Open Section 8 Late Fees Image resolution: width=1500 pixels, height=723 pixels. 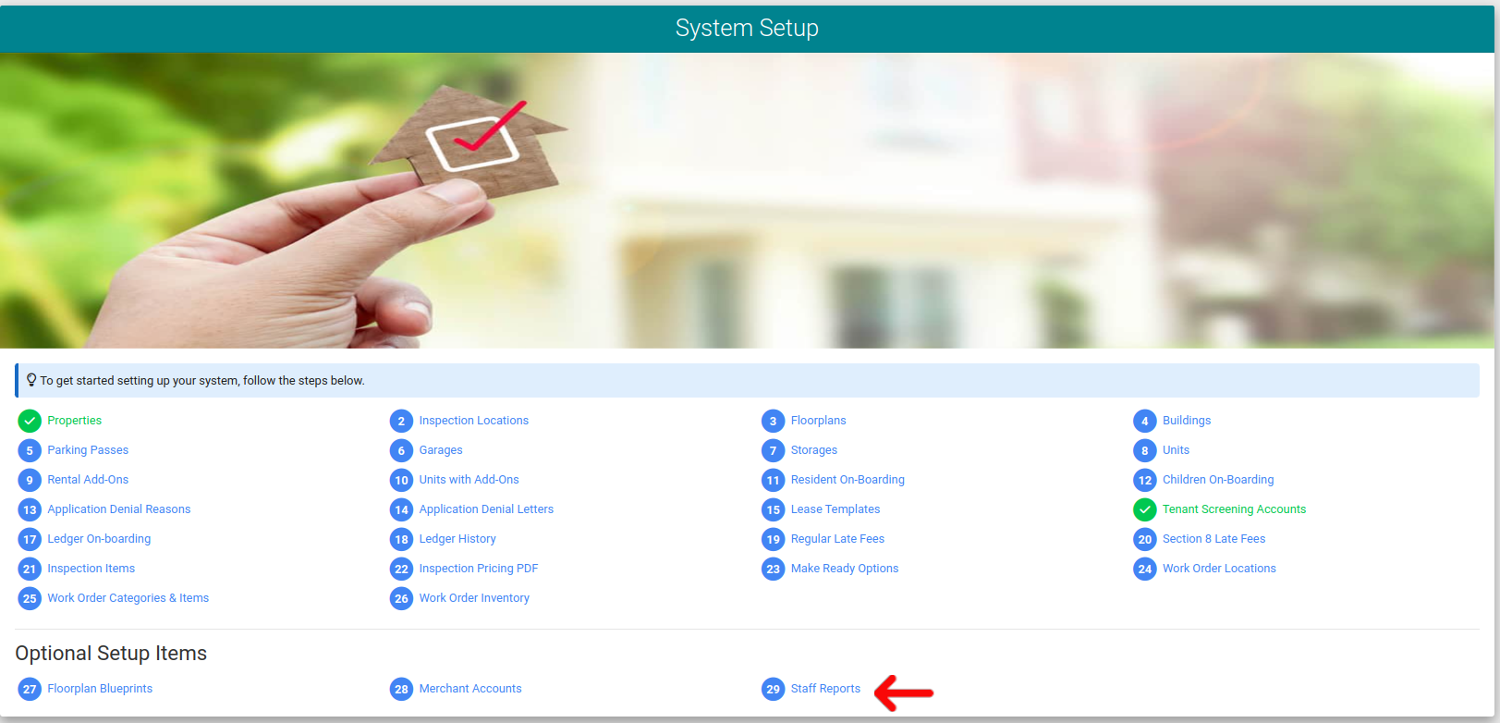pyautogui.click(x=1213, y=539)
